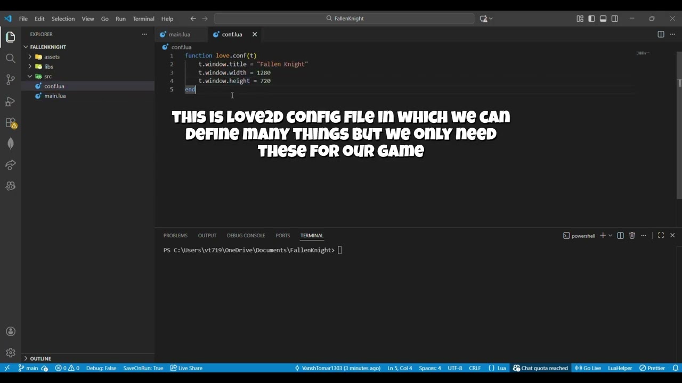Split the terminal

pos(620,236)
